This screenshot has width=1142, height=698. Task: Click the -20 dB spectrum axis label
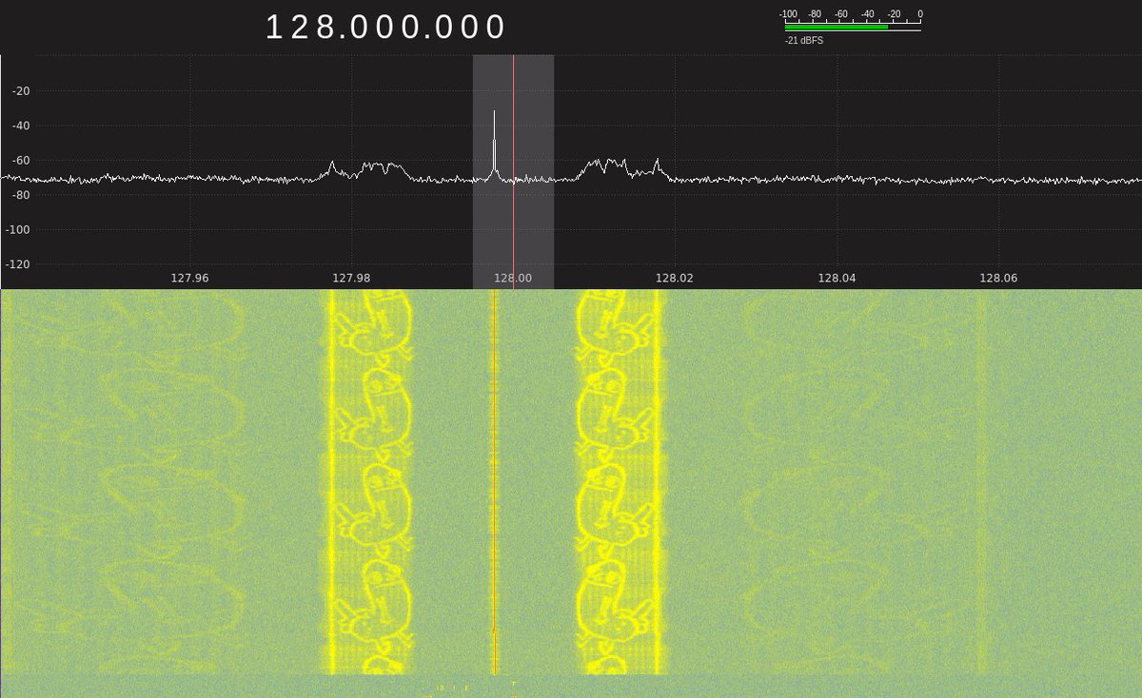click(x=19, y=91)
